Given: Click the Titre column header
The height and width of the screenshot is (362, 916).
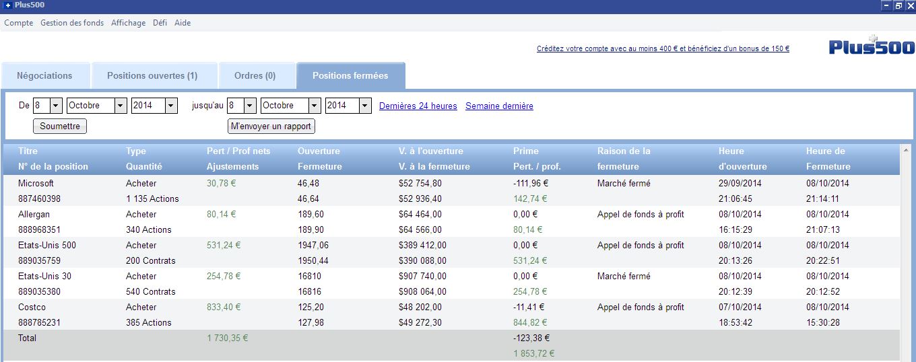Looking at the screenshot, I should click(x=28, y=151).
